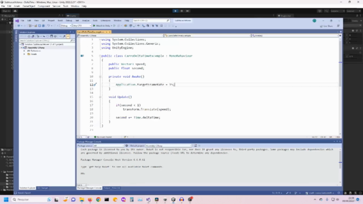The height and width of the screenshot is (204, 363).
Task: Click the Attach to Unity button
Action: [102, 25]
